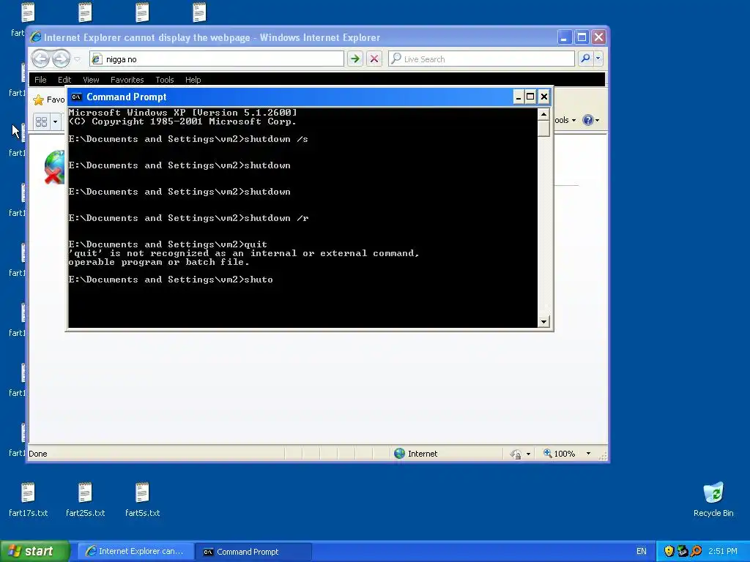The height and width of the screenshot is (562, 750).
Task: Click the Live Search search box
Action: coord(481,59)
